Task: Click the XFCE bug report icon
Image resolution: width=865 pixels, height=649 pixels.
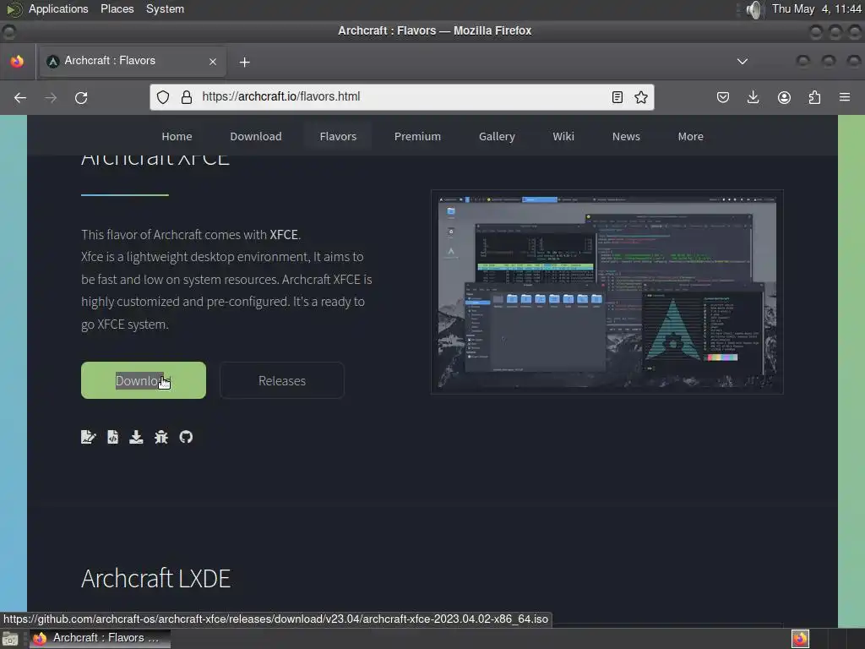Action: (x=161, y=437)
